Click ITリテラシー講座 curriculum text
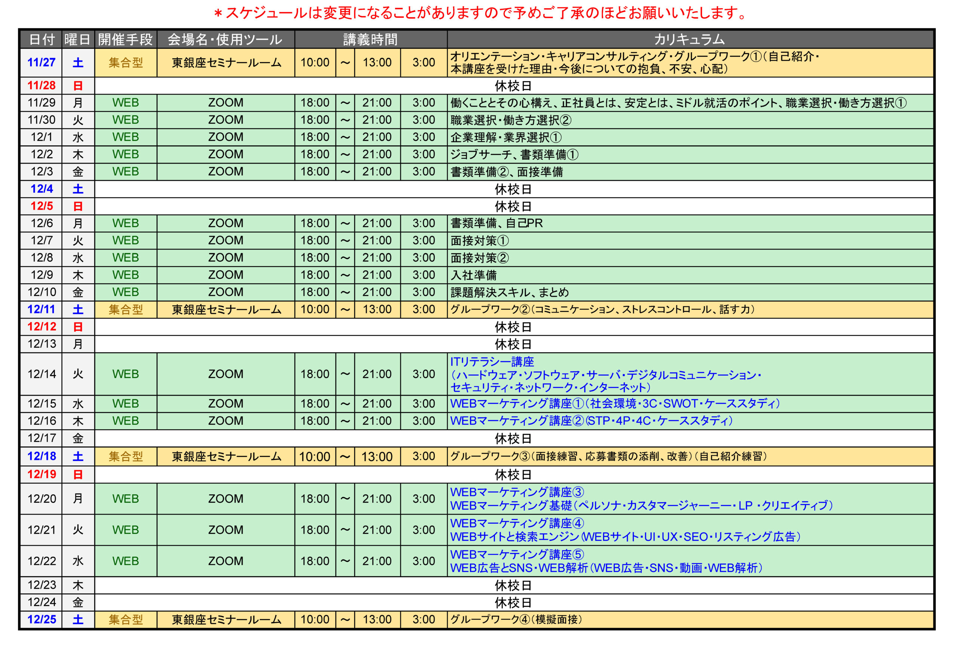 click(492, 362)
